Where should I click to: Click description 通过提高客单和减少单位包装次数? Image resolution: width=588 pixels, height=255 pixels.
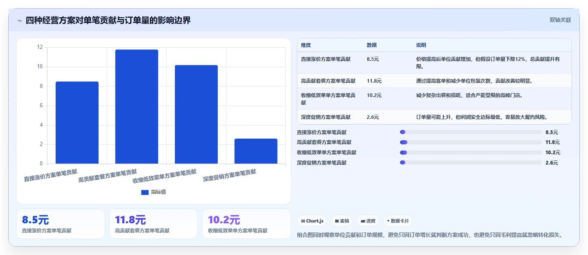pyautogui.click(x=475, y=81)
